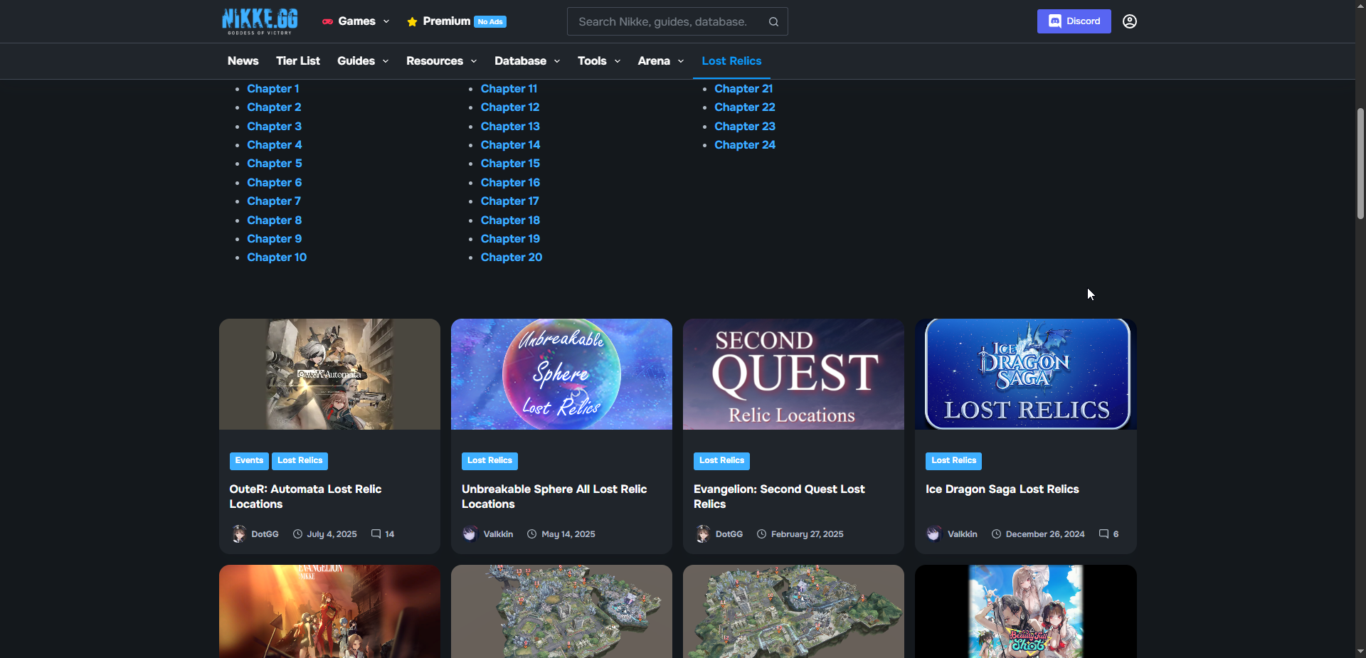Expand the Games dropdown
Viewport: 1366px width, 658px height.
tap(386, 22)
